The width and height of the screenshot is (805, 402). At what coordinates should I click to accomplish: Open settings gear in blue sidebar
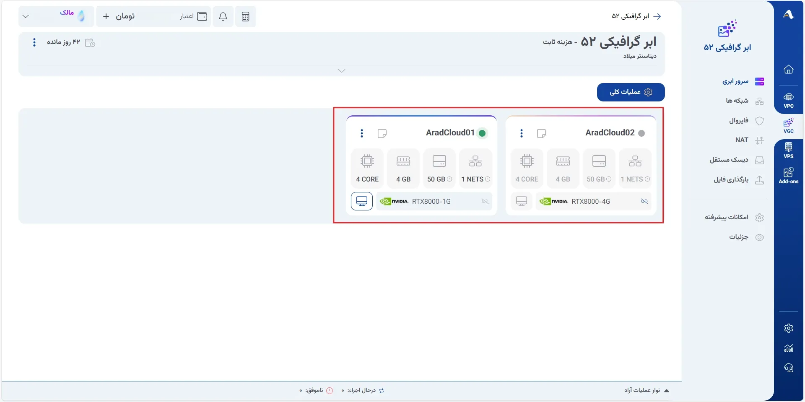788,328
